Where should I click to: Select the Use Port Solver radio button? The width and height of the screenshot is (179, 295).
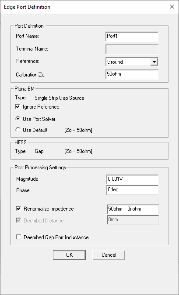click(18, 119)
